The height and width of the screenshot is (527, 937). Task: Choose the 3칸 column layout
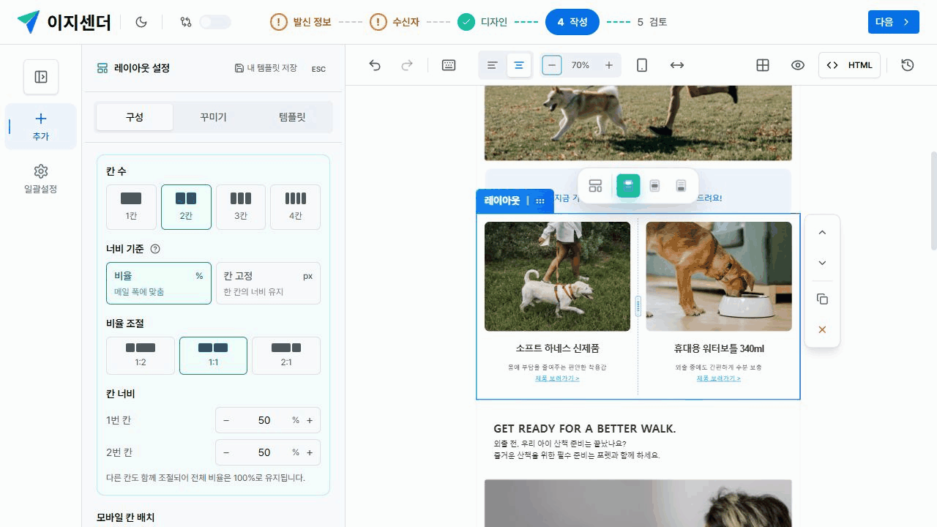241,207
